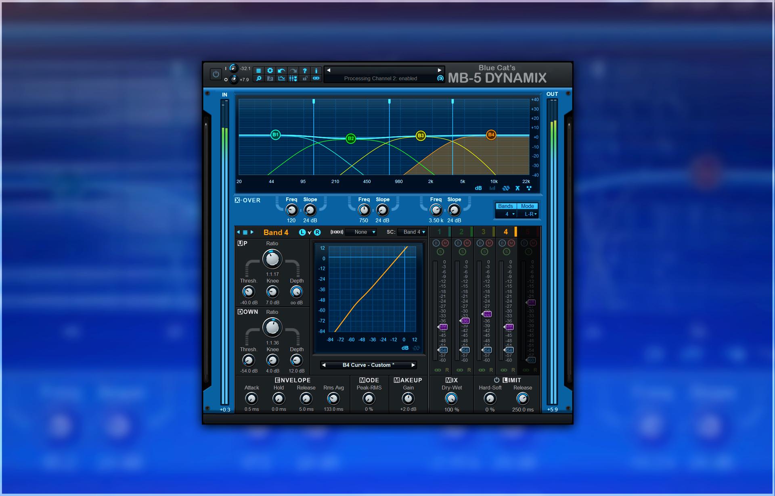
Task: Open the info (i) icon
Action: (x=316, y=71)
